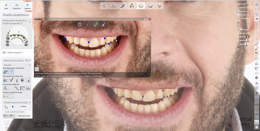
Task: Click the Atrás back arrow button
Action: coord(6,6)
